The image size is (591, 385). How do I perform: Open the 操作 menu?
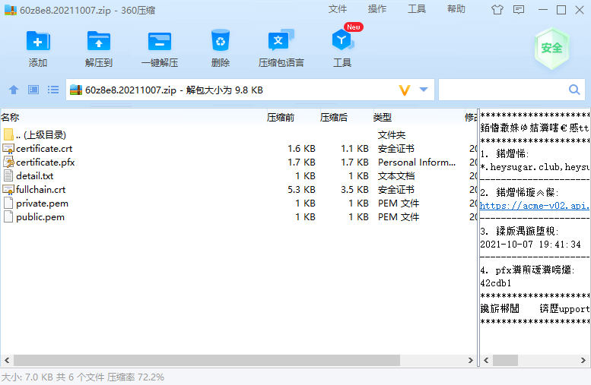coord(377,9)
